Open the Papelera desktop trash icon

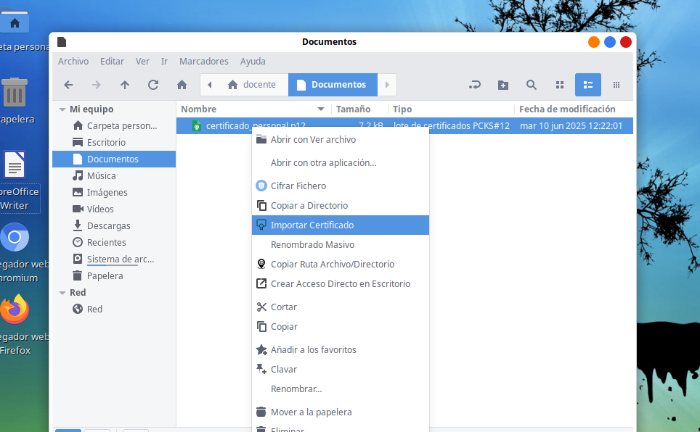(15, 93)
